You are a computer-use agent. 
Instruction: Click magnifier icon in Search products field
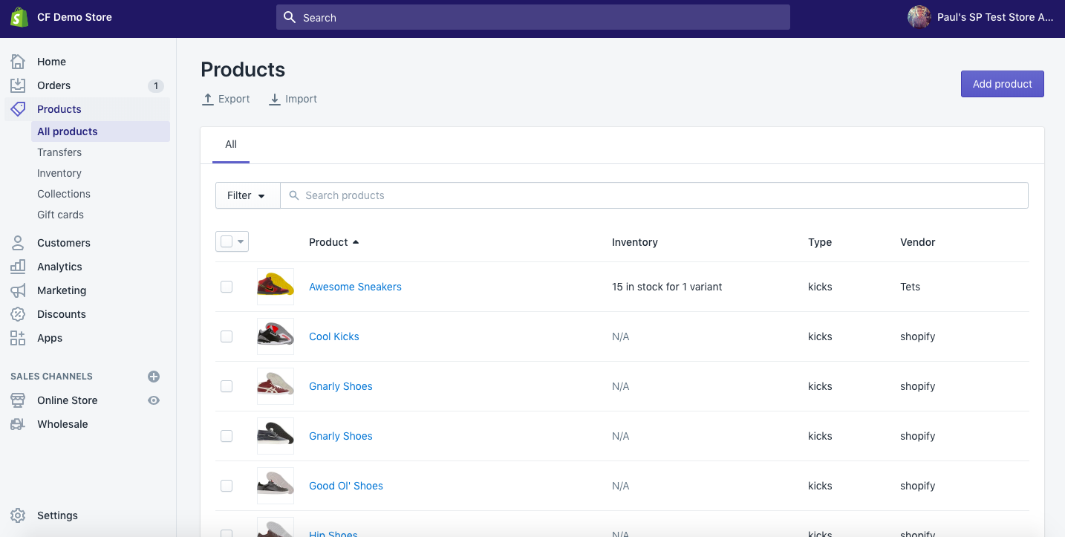click(294, 195)
